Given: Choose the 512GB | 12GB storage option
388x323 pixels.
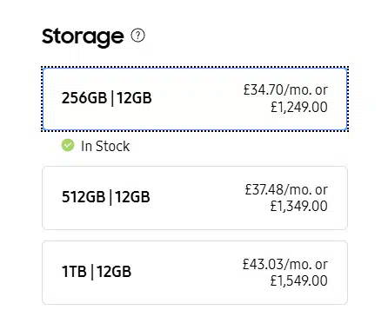Looking at the screenshot, I should click(195, 198).
